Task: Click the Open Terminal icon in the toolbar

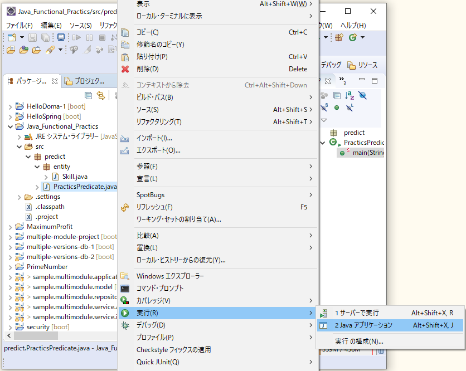Action: point(61,37)
